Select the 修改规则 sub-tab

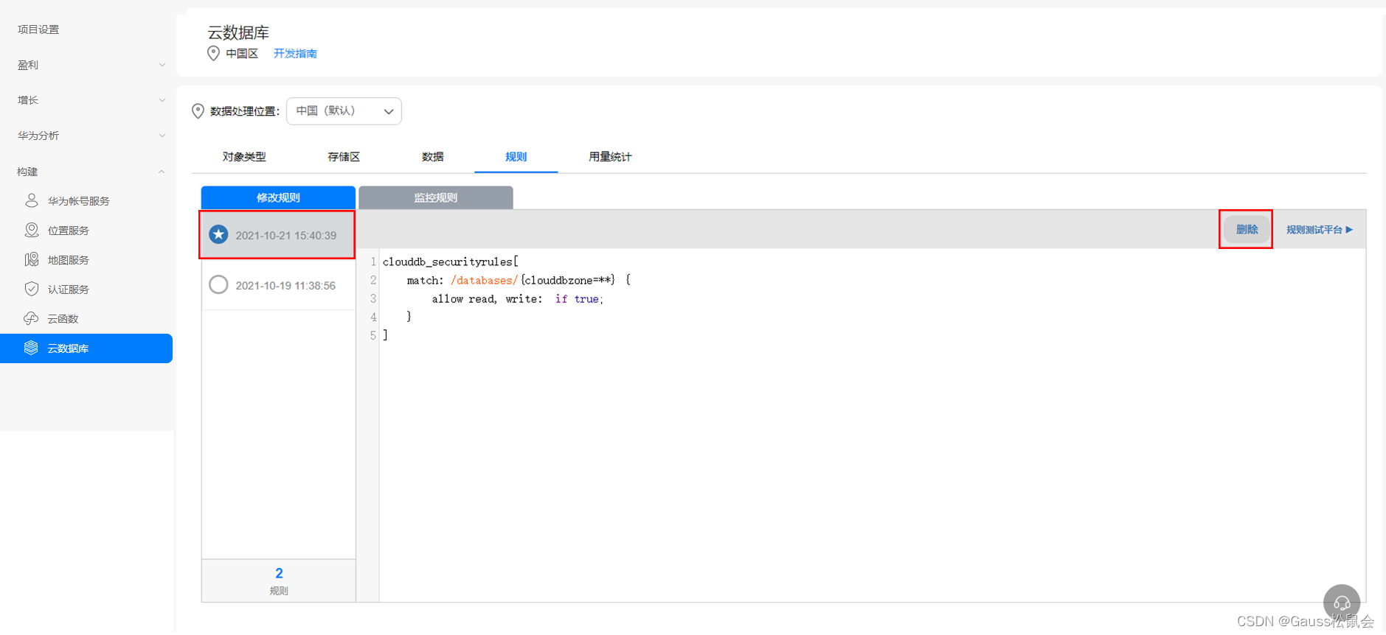point(278,197)
